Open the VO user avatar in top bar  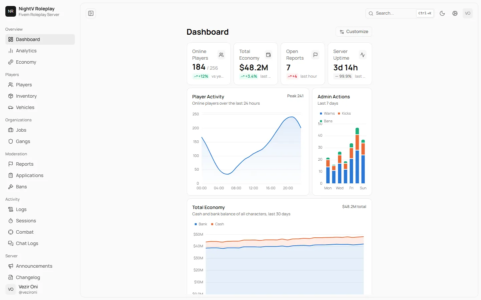468,13
